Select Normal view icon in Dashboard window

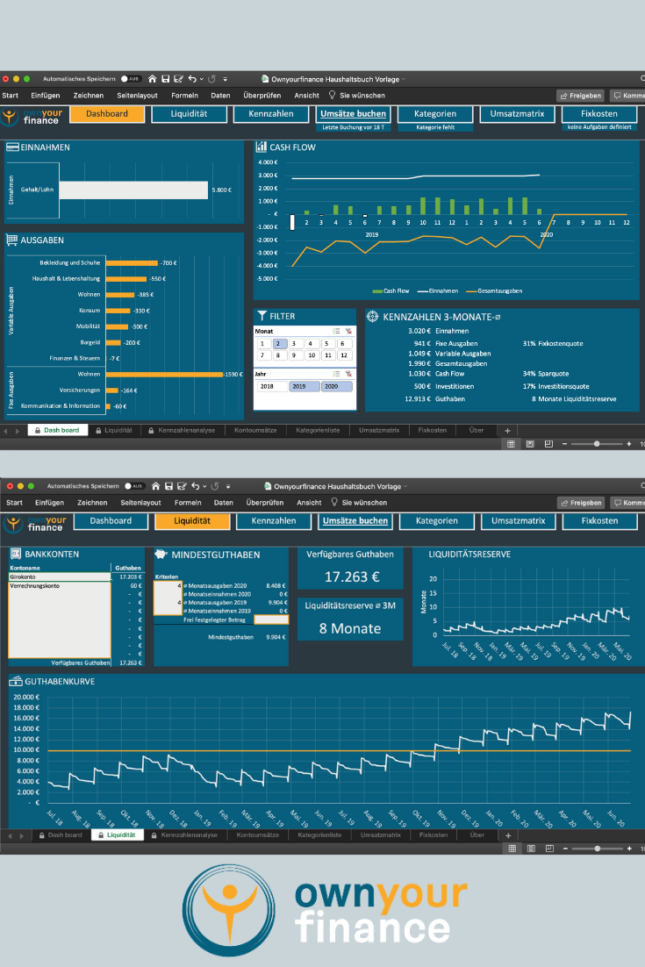[x=511, y=444]
